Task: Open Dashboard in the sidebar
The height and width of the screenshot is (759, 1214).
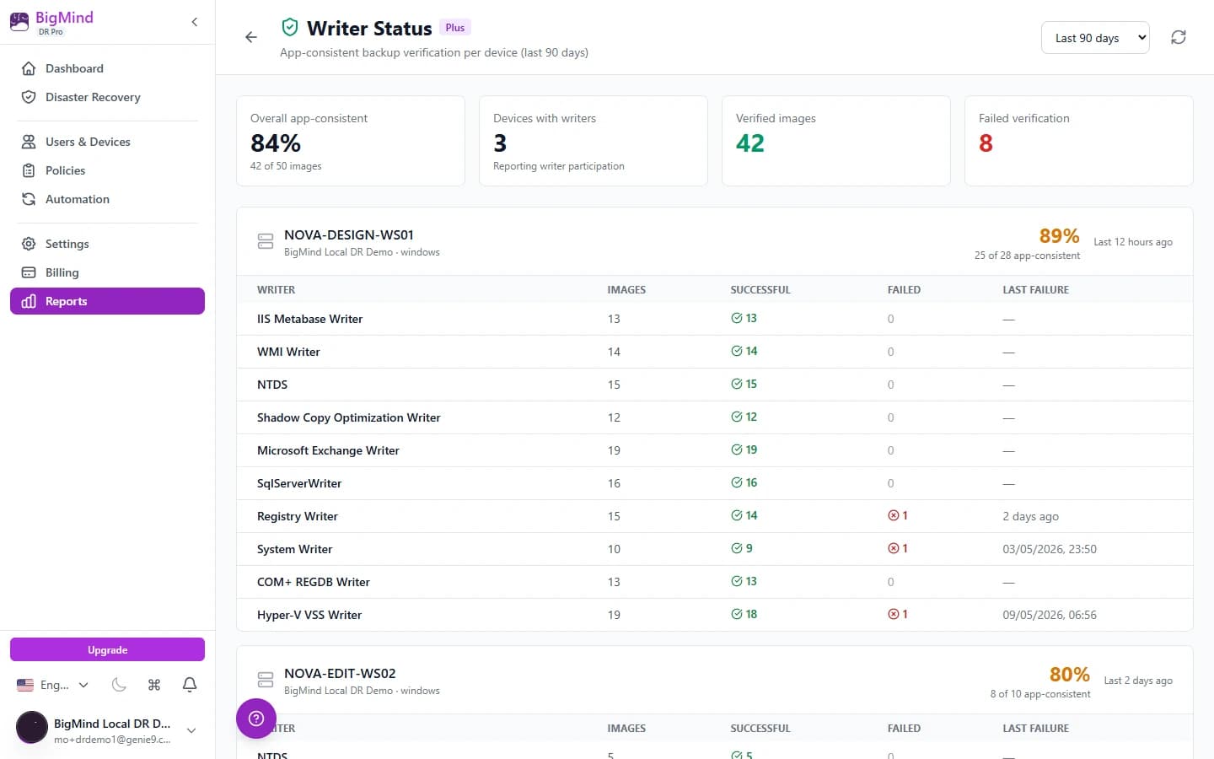Action: point(107,68)
